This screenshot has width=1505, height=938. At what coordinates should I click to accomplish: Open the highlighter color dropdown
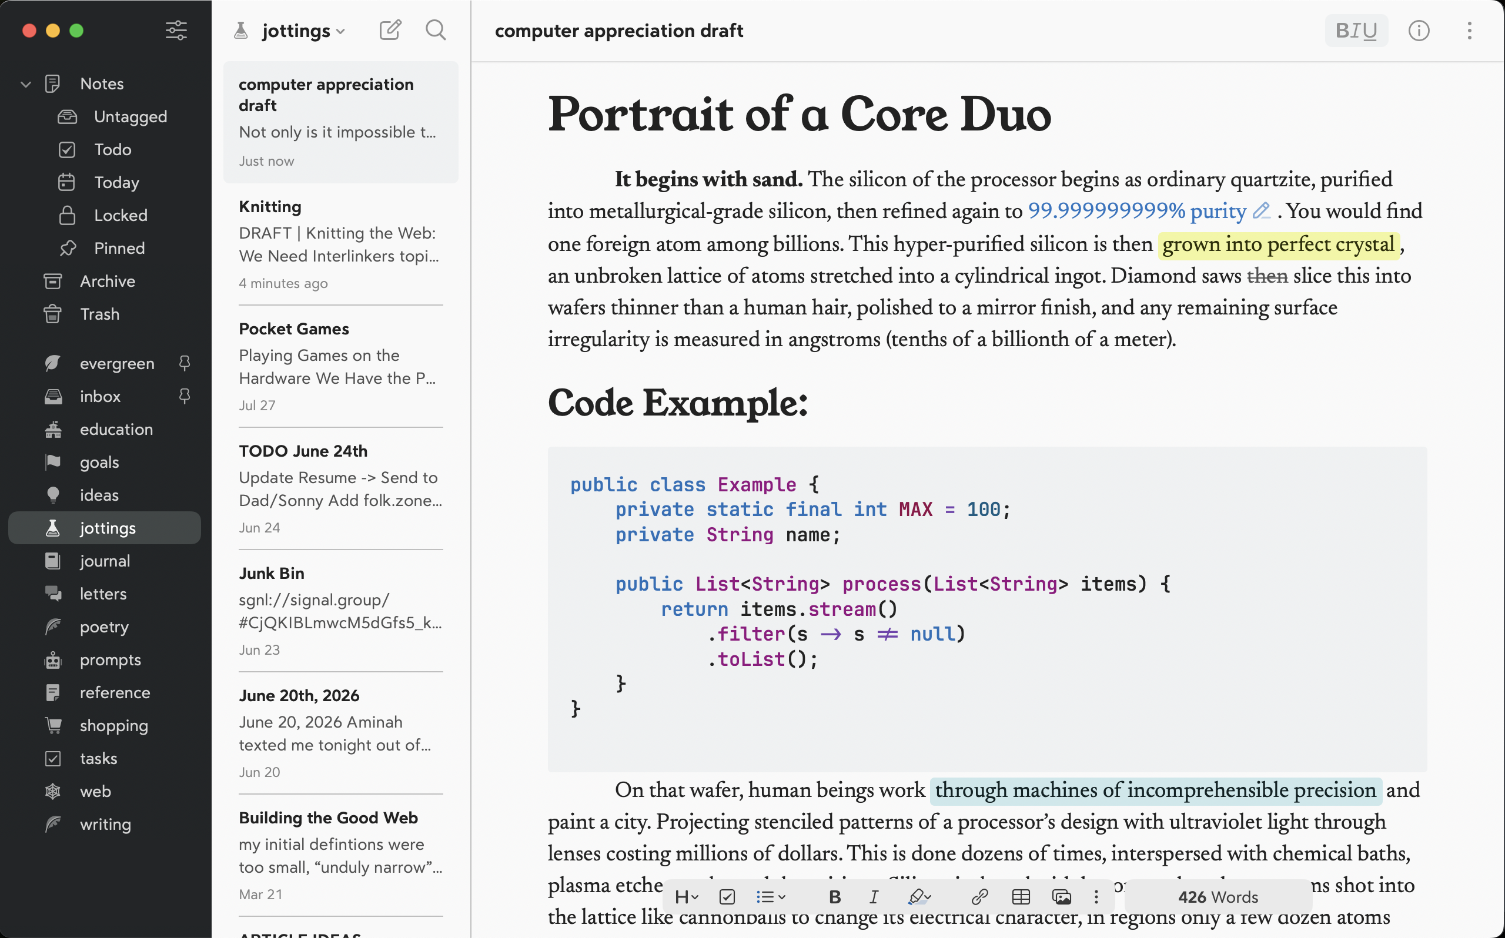(x=919, y=896)
